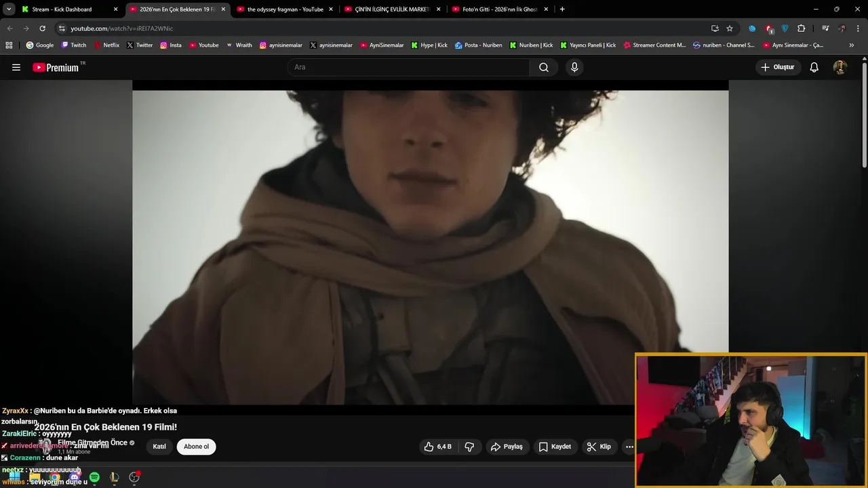Save the video using Kaydet
Image resolution: width=868 pixels, height=488 pixels.
tap(555, 447)
